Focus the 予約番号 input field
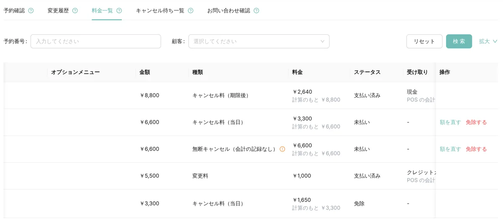503x222 pixels. click(96, 41)
